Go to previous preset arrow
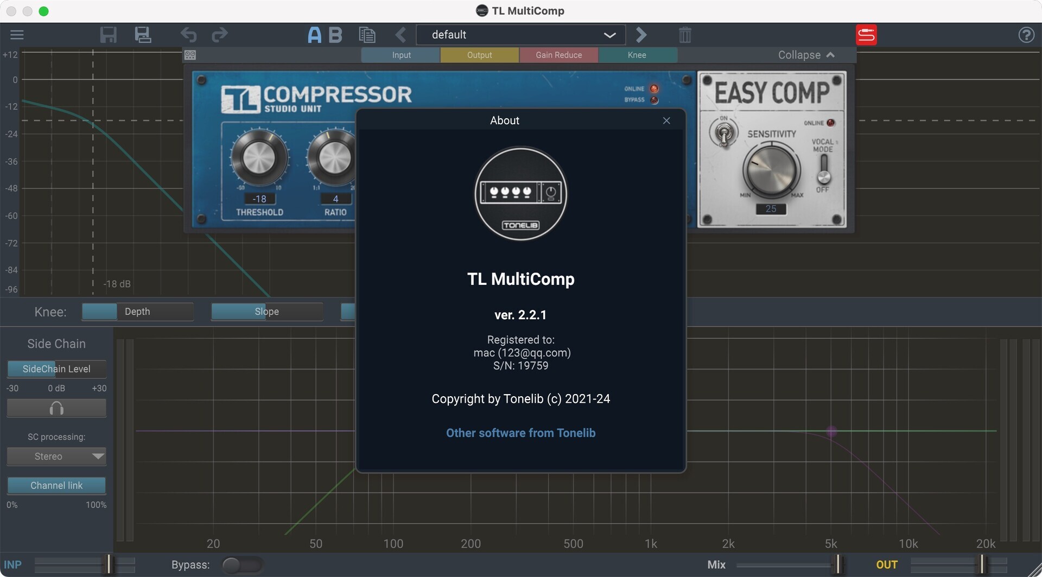 pyautogui.click(x=401, y=35)
